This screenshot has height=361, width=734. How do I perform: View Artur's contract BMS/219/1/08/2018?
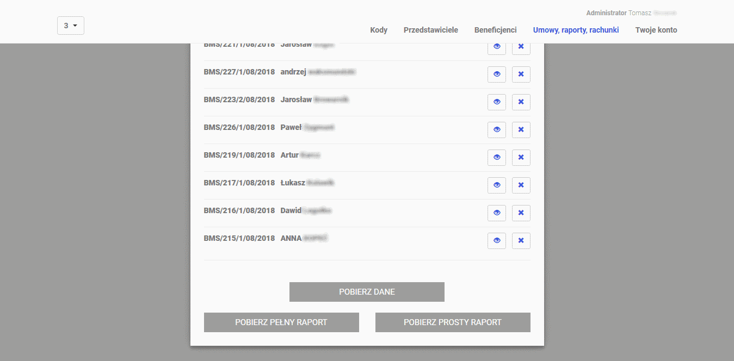click(x=497, y=158)
